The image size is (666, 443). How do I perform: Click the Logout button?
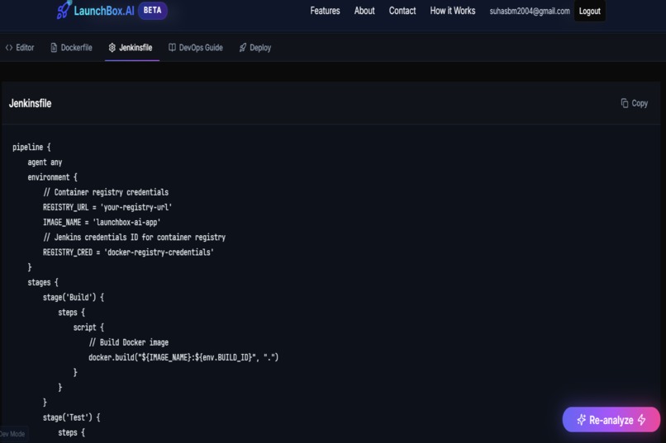click(589, 11)
